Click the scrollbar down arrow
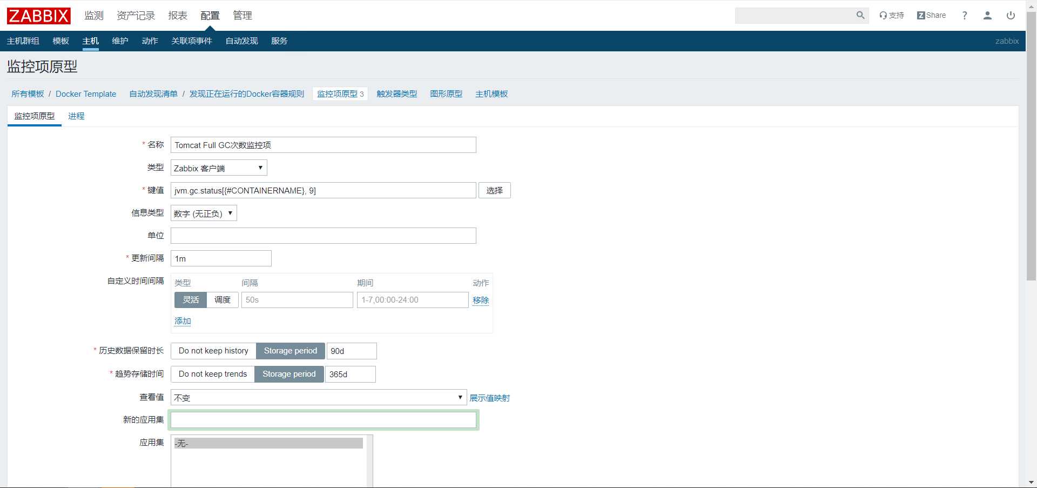The width and height of the screenshot is (1037, 488). point(1031,482)
